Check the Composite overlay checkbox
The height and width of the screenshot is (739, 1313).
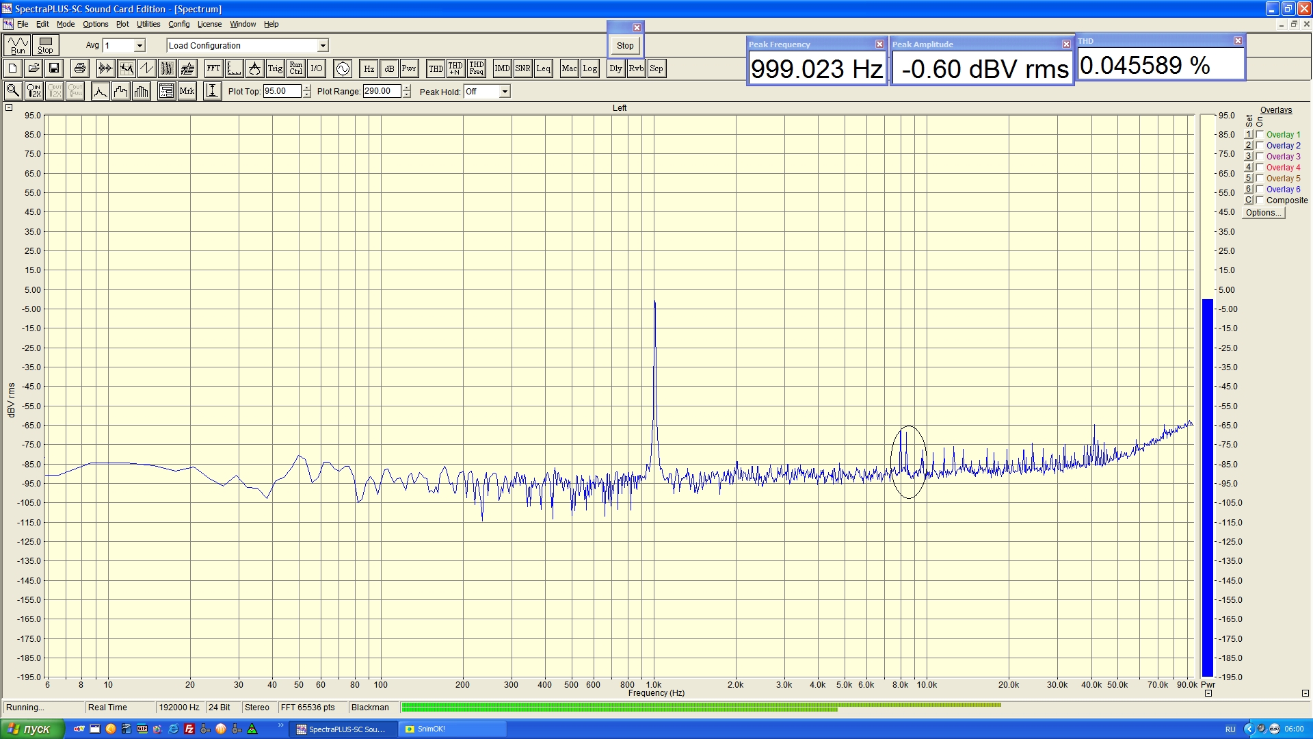pos(1260,200)
